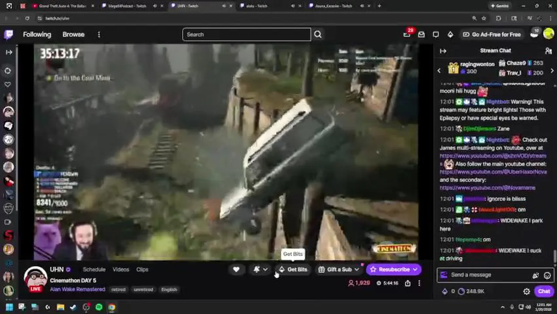The width and height of the screenshot is (557, 314).
Task: Open the Schedule tab for UHN
Action: pyautogui.click(x=94, y=270)
